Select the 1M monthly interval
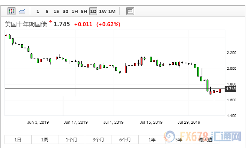Screen dimensions: 248x150 (112, 12)
